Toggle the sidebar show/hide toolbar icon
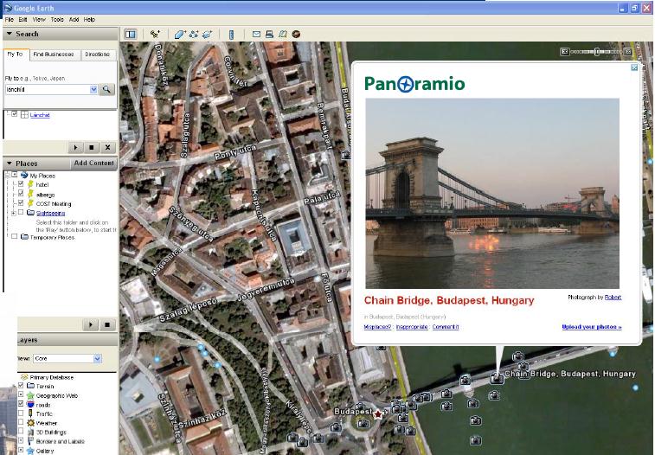 (131, 35)
